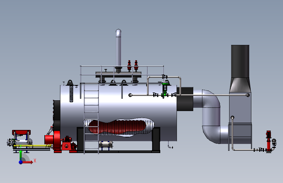Click the red X axis label of the triad

pyautogui.click(x=35, y=161)
